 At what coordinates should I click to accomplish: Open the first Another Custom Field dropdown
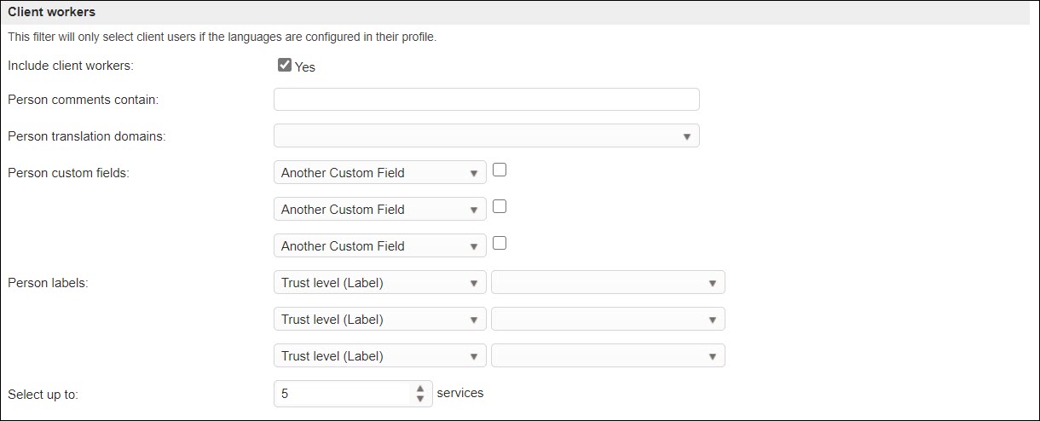point(379,173)
